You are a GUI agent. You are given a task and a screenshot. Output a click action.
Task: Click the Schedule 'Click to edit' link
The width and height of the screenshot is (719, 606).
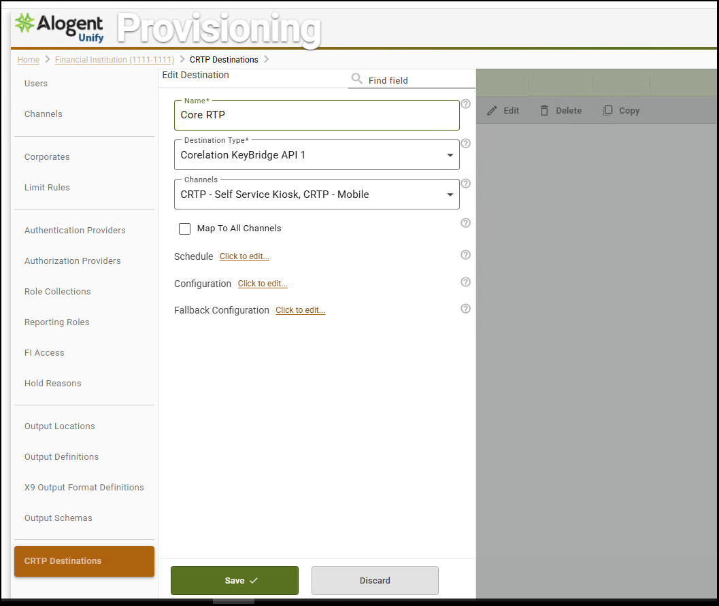coord(244,256)
